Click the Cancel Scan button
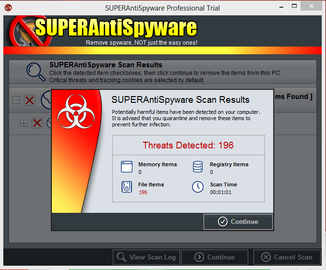326x270 pixels. (287, 257)
